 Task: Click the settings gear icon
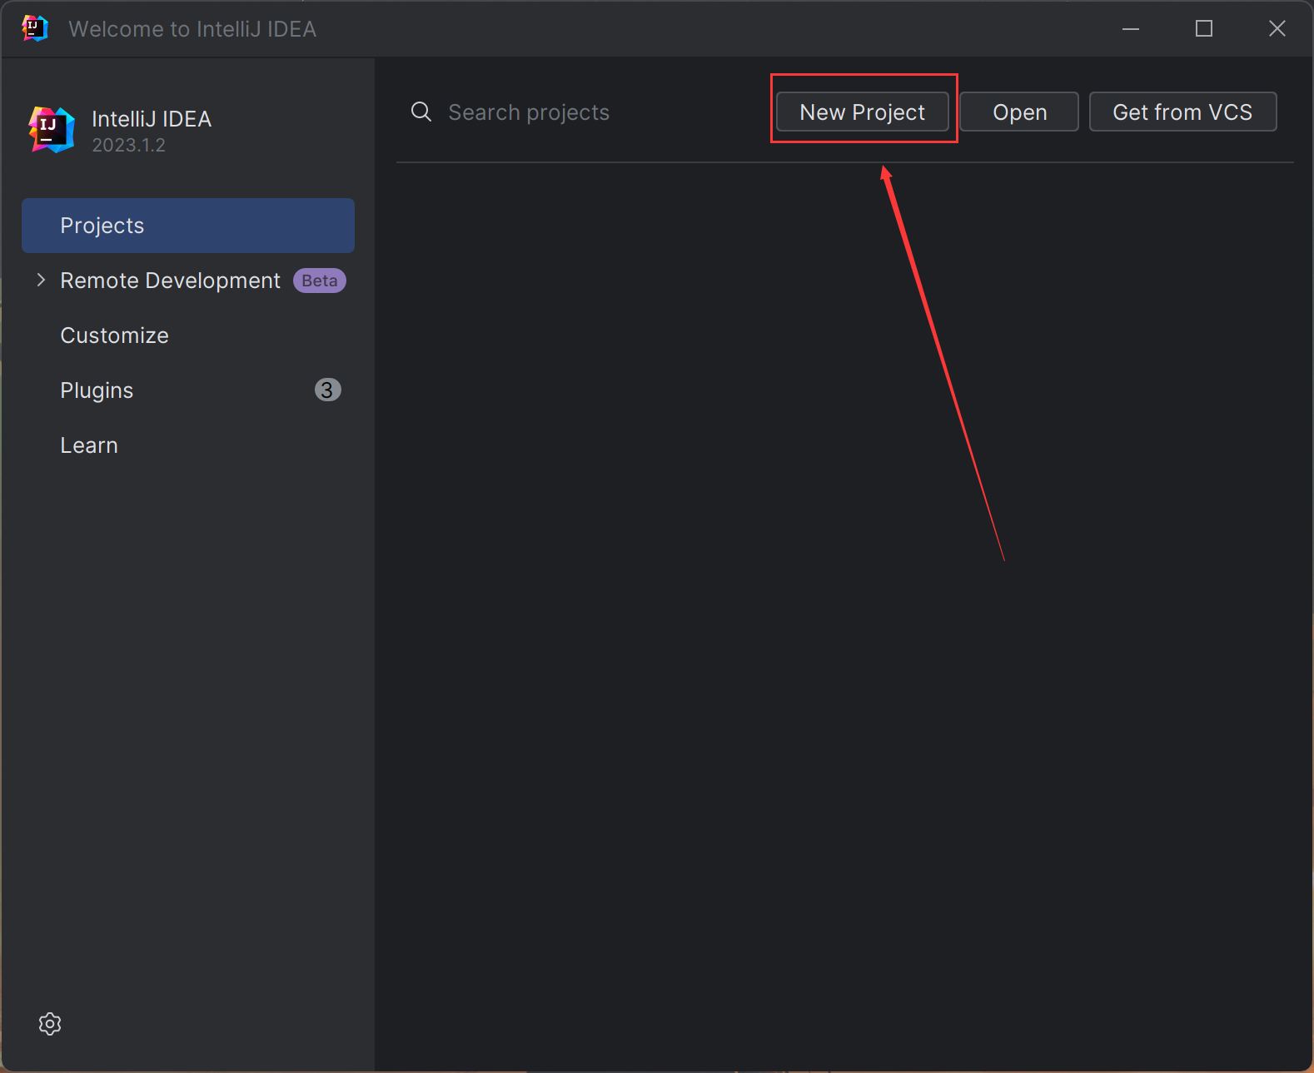click(x=50, y=1024)
